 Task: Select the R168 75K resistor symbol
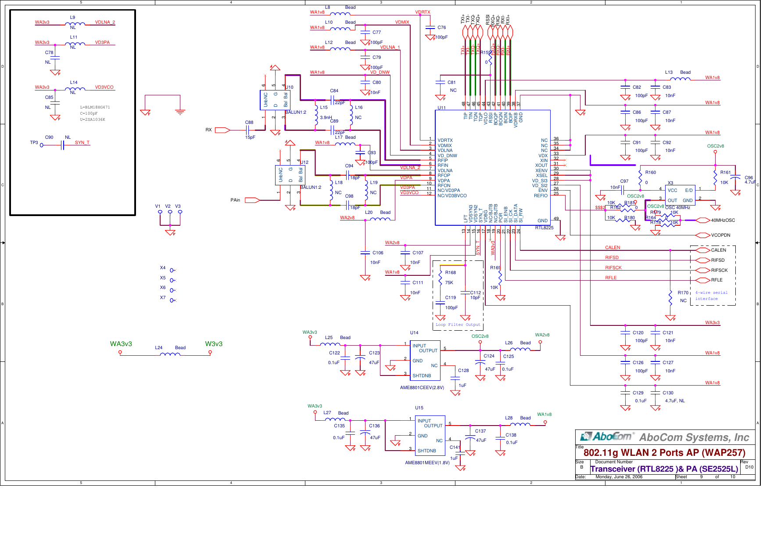click(441, 278)
